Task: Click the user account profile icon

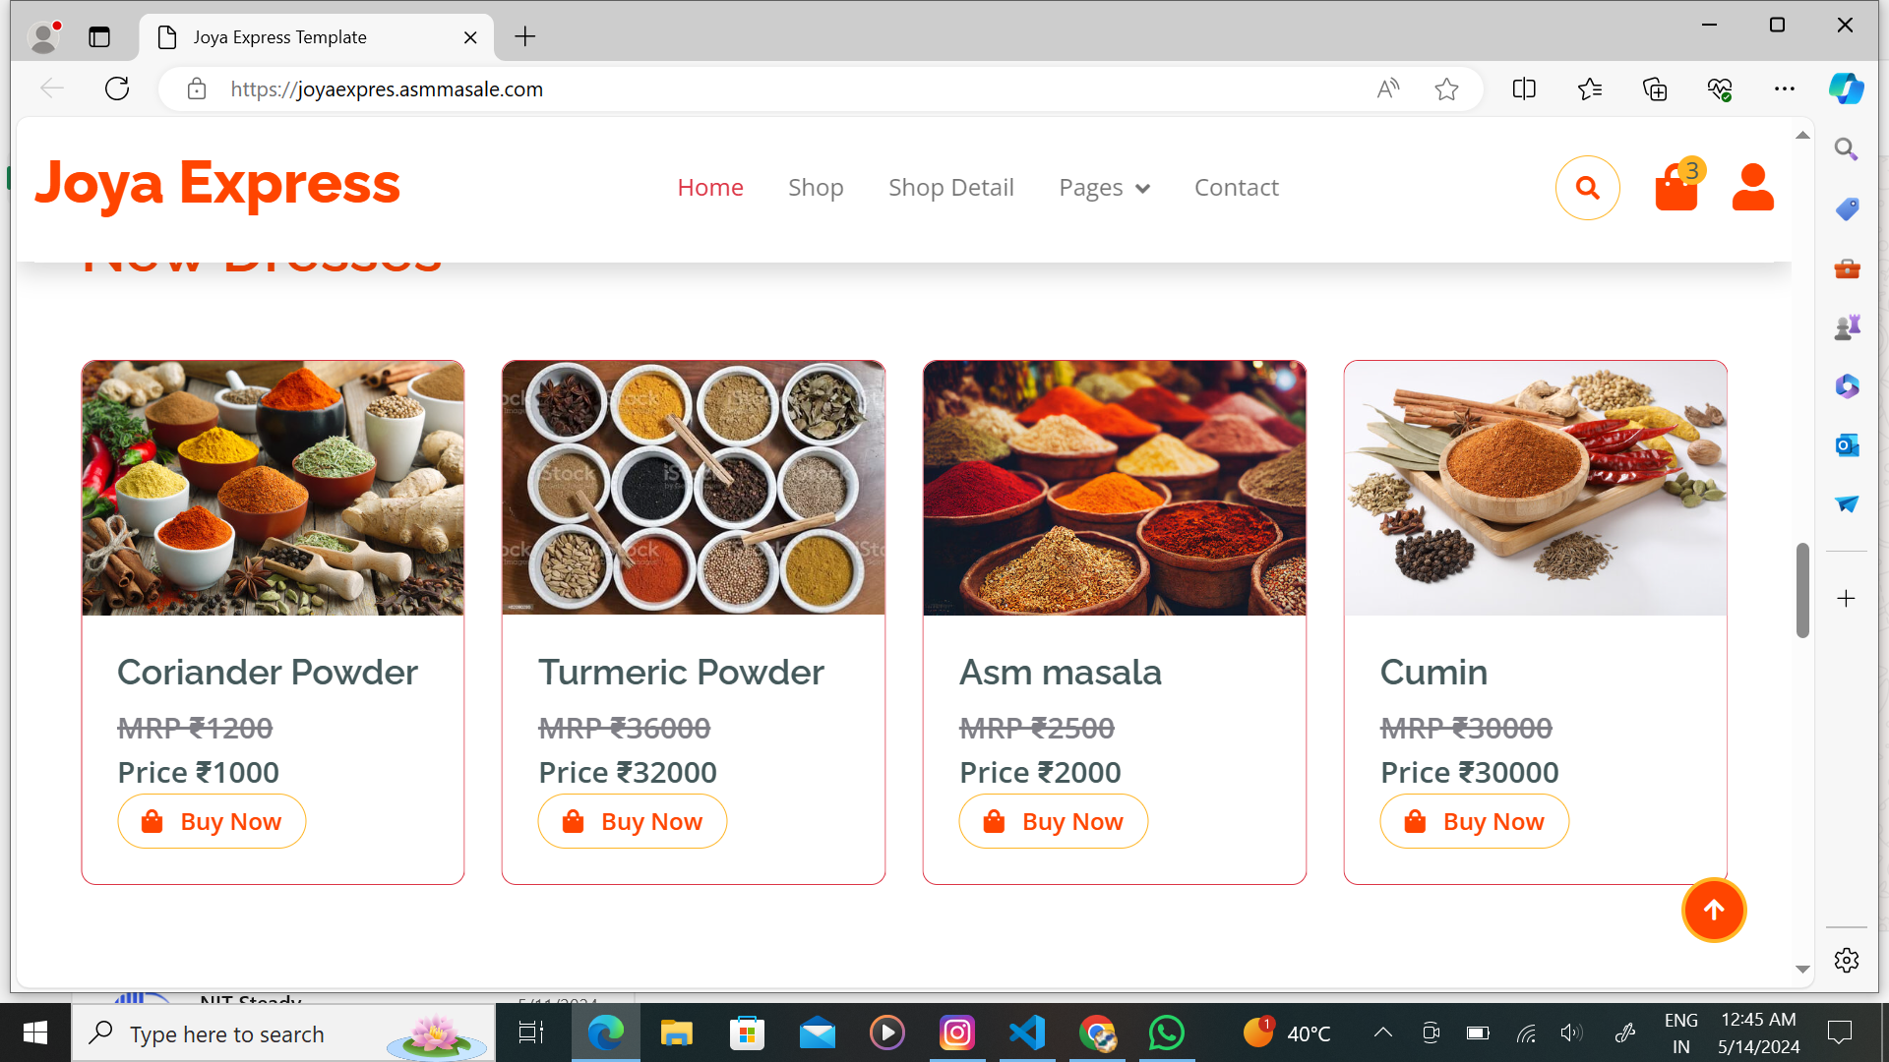Action: (x=1752, y=188)
